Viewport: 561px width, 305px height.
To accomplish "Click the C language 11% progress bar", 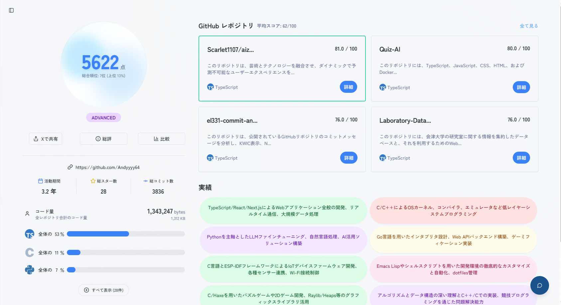I will pyautogui.click(x=126, y=252).
